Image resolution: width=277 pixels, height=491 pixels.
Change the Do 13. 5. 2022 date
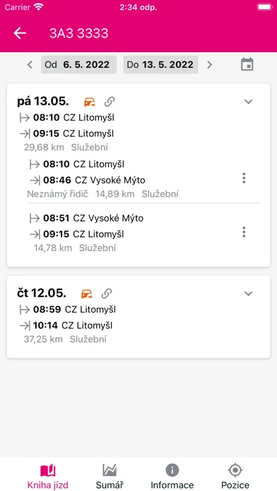(160, 64)
